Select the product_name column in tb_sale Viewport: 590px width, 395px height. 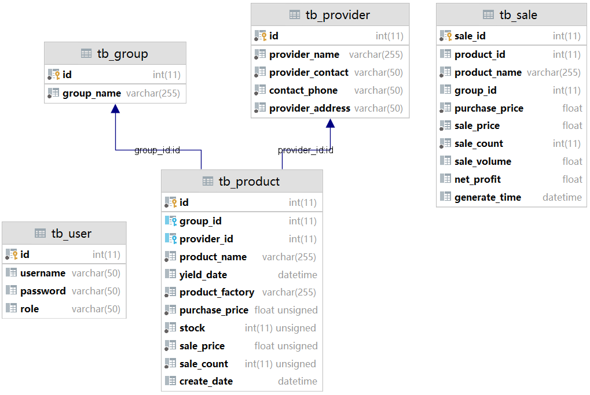pyautogui.click(x=488, y=72)
